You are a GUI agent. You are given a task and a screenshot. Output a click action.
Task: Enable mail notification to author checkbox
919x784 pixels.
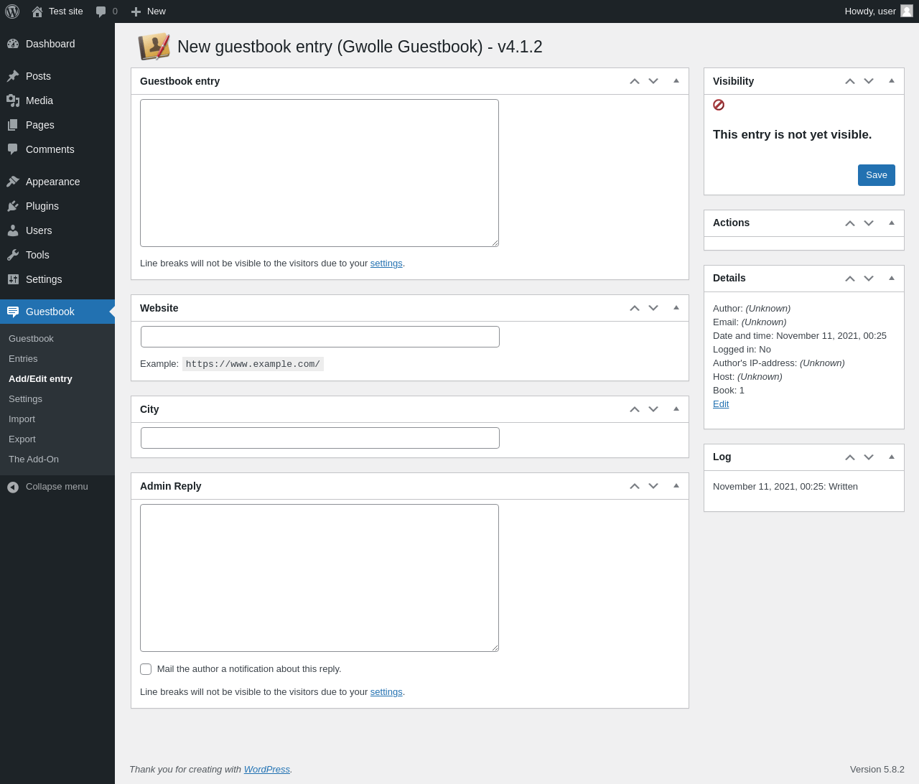[x=146, y=669]
